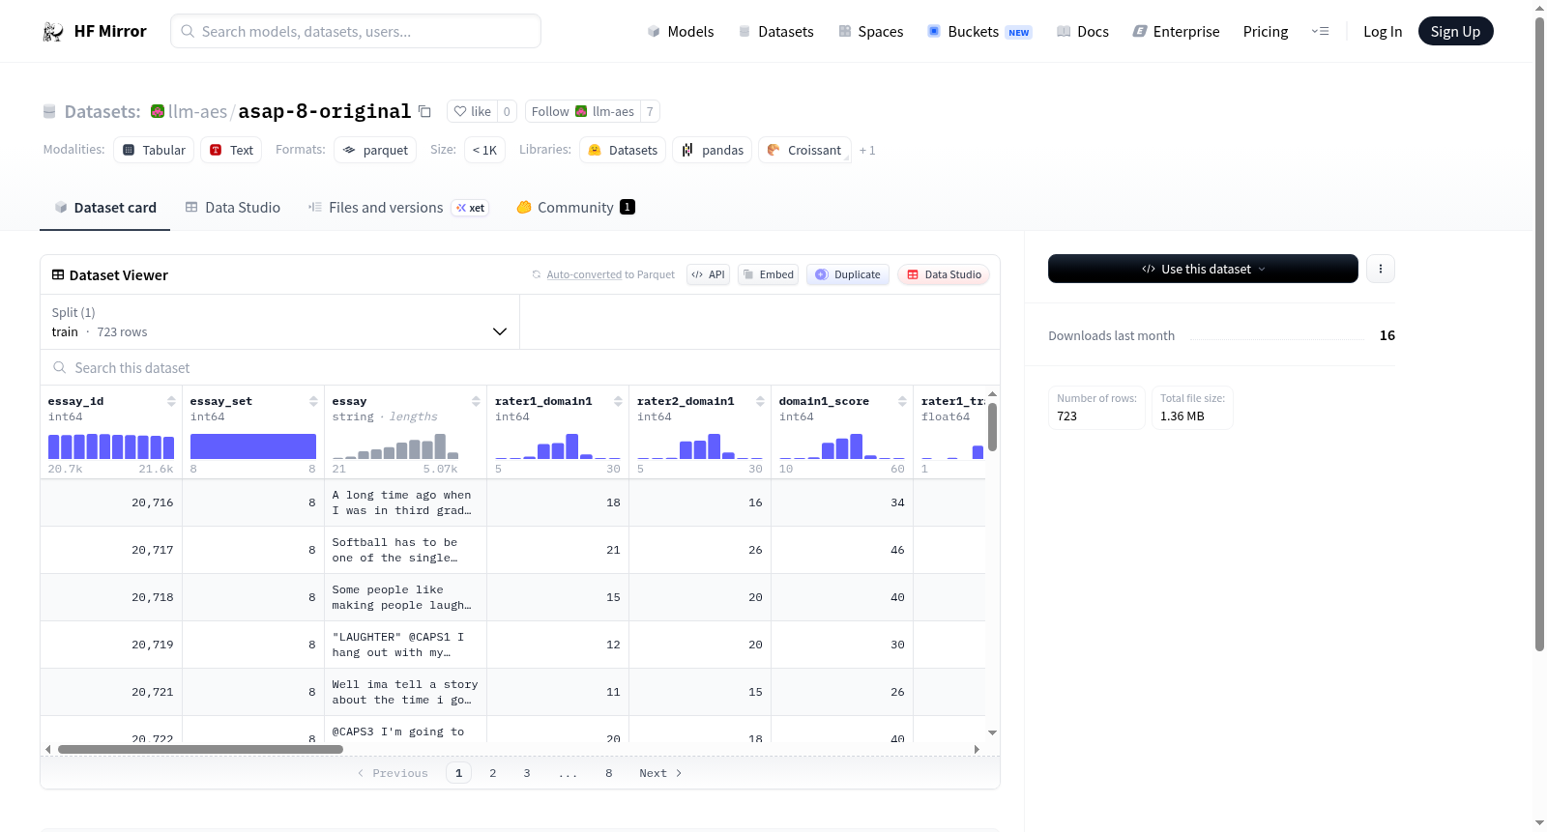
Task: Open Docs in the navigation bar
Action: point(1083,32)
